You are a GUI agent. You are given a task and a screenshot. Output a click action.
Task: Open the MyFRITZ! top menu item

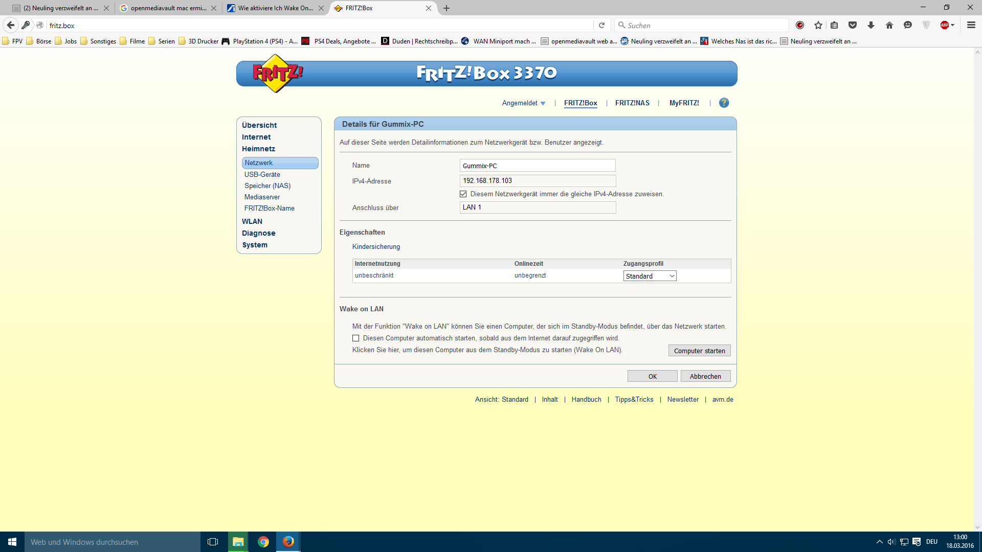tap(684, 103)
